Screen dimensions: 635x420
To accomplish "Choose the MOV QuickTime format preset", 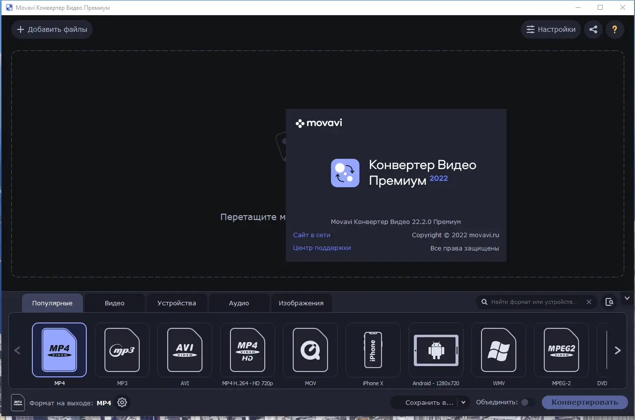I will (310, 350).
